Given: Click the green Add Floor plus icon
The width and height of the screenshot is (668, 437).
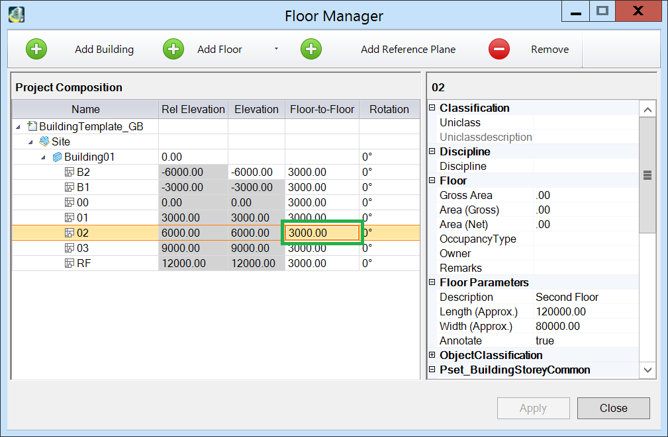Looking at the screenshot, I should pos(173,50).
